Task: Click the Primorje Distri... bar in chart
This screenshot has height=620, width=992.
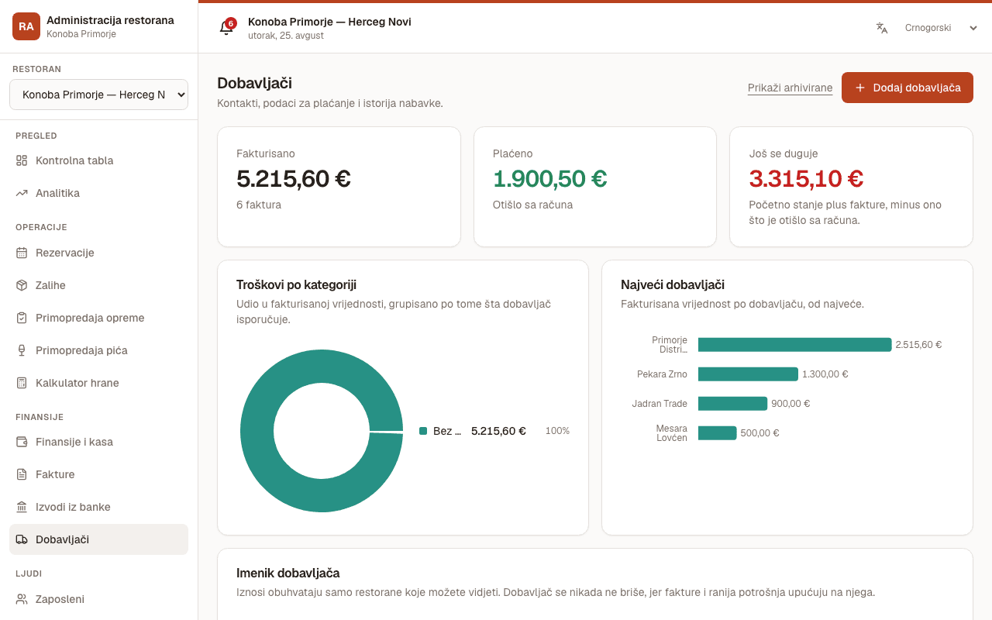Action: tap(794, 345)
